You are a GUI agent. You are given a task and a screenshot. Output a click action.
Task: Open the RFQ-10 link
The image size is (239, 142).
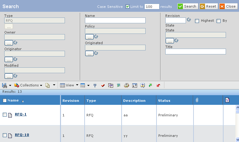coord(22,135)
